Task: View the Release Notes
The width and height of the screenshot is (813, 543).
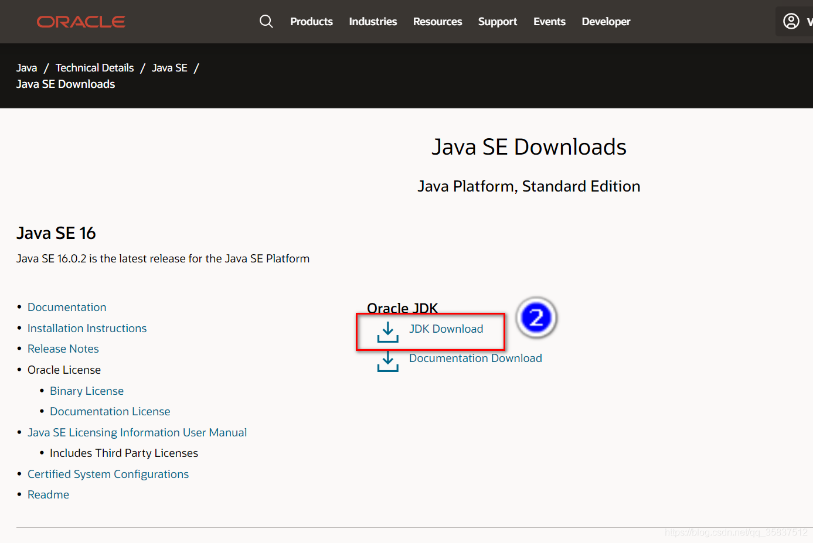Action: point(63,349)
